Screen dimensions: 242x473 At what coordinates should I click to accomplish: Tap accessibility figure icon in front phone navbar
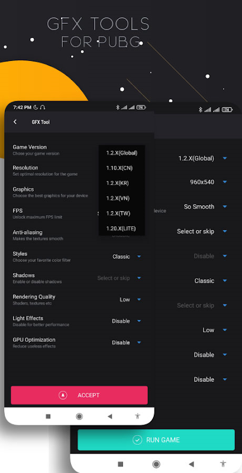tap(138, 416)
